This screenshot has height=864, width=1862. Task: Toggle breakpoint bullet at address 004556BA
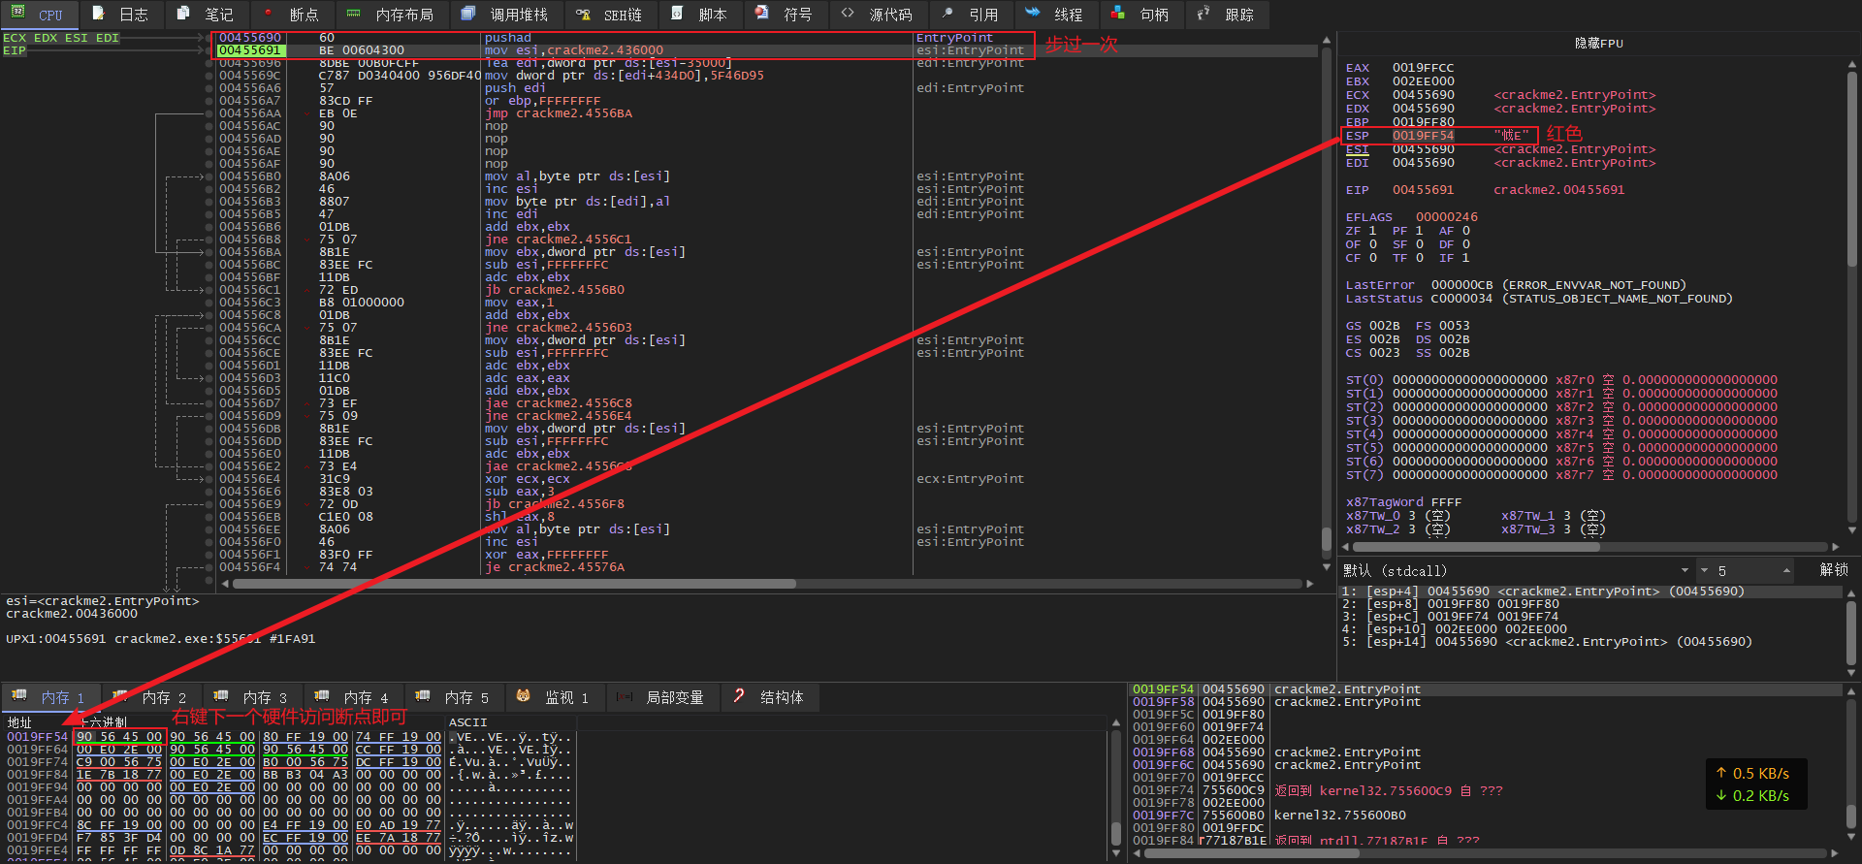click(209, 252)
